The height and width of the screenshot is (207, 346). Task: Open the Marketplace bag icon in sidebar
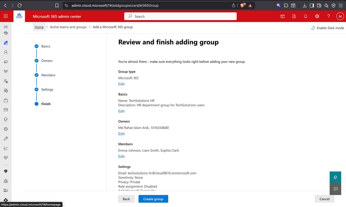5,100
